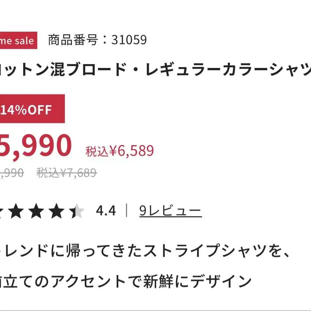Click the large red 5,990 sale price
Screen dimensions: 311x311
tap(35, 145)
